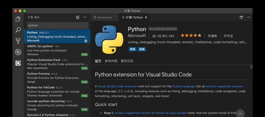Viewport: 265px width, 117px height.
Task: Click the extension search box containing python
Action: pos(58,25)
